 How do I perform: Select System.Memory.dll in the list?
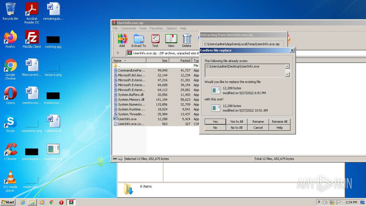click(x=156, y=100)
